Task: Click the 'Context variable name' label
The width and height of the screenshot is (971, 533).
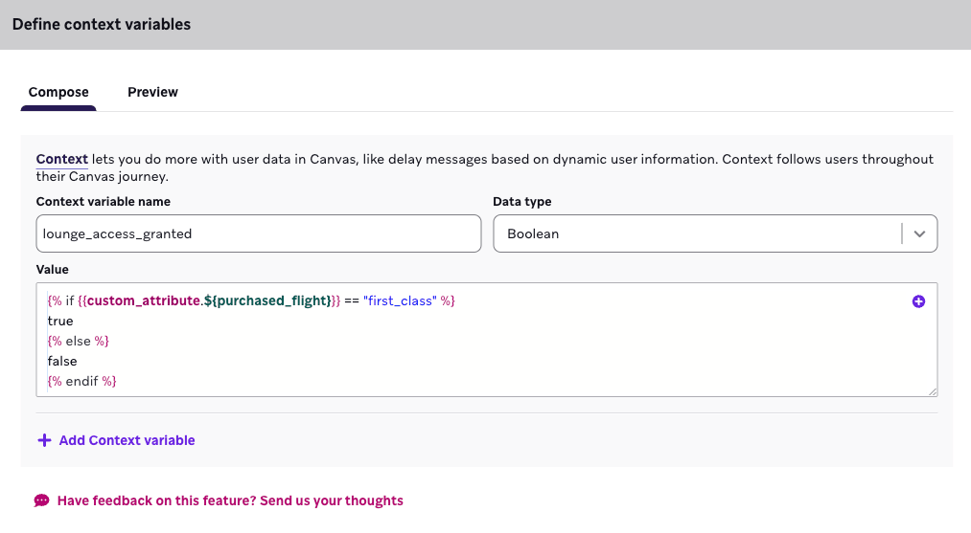Action: tap(104, 202)
